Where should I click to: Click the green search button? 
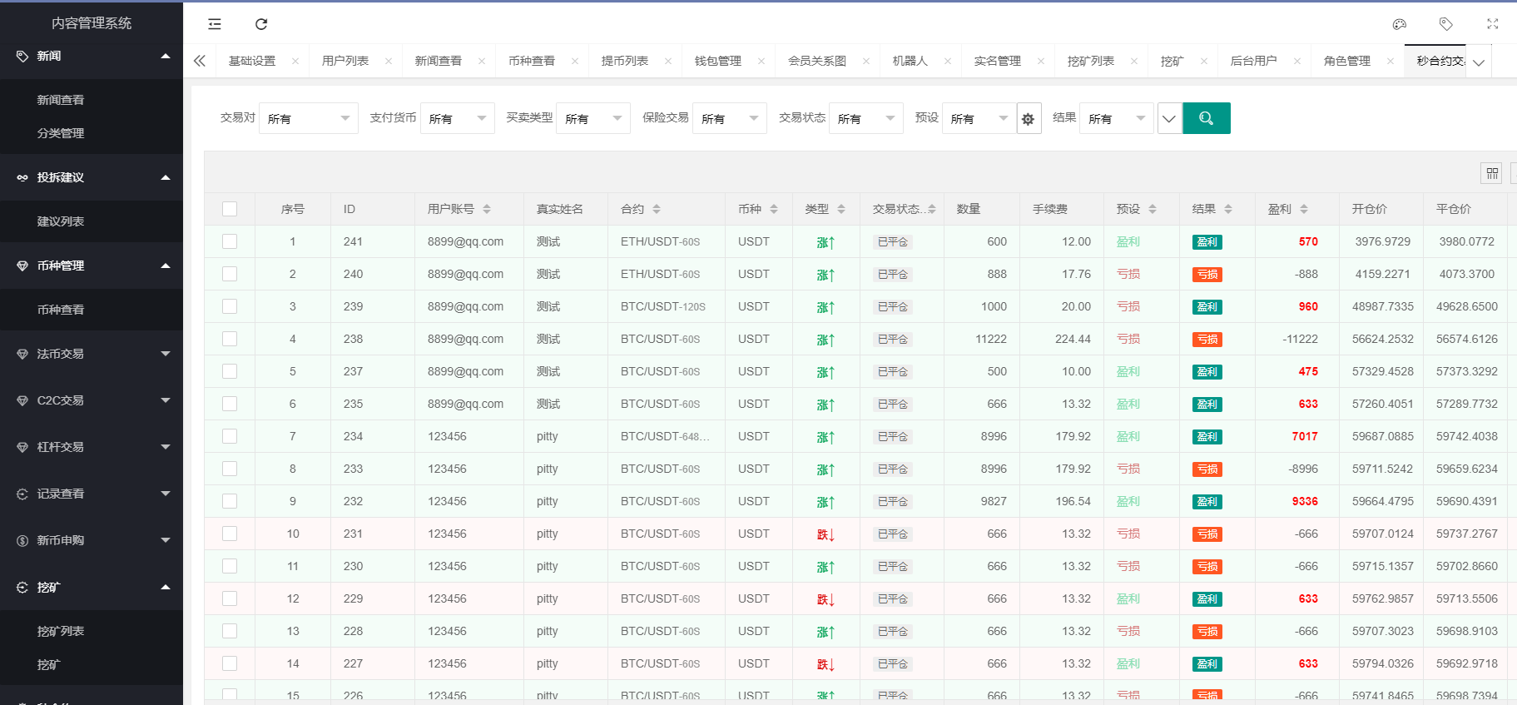click(x=1207, y=118)
